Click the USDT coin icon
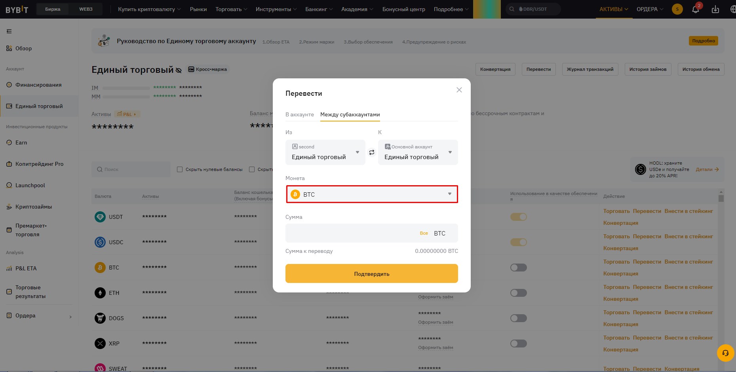Screen dimensions: 736x372 (100, 217)
